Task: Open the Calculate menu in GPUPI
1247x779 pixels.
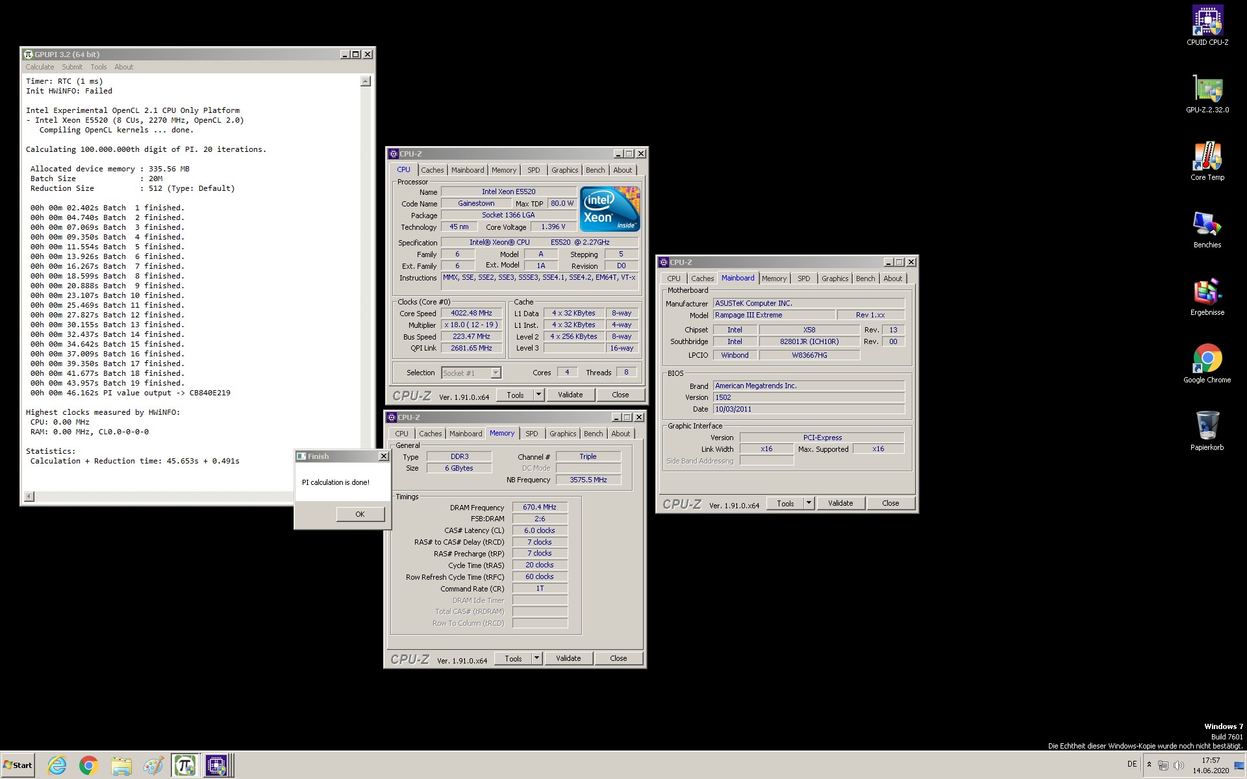Action: pos(40,67)
